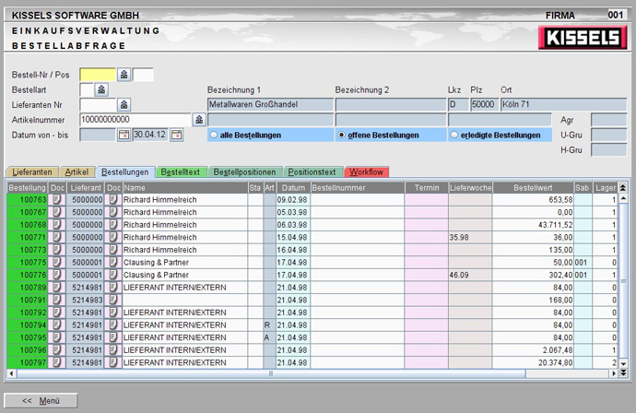Switch to Positionstext tab
Screen dimensions: 636x413
[312, 172]
